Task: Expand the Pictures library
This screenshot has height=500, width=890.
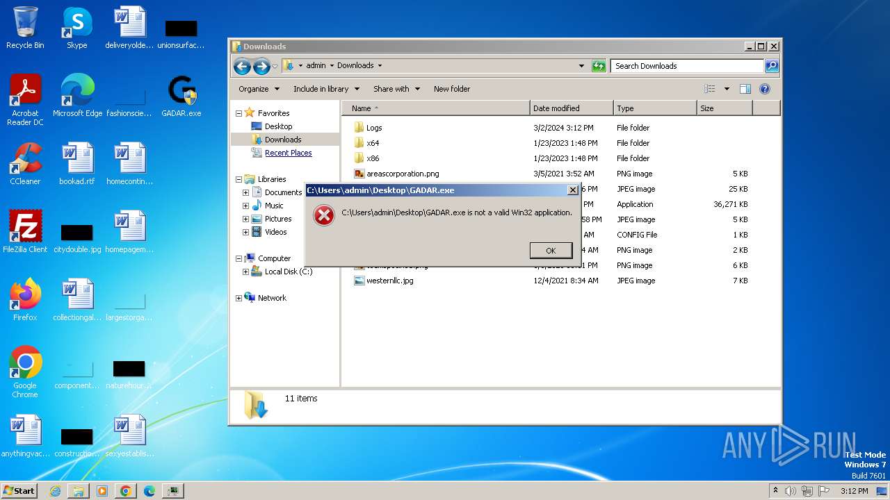Action: click(245, 219)
